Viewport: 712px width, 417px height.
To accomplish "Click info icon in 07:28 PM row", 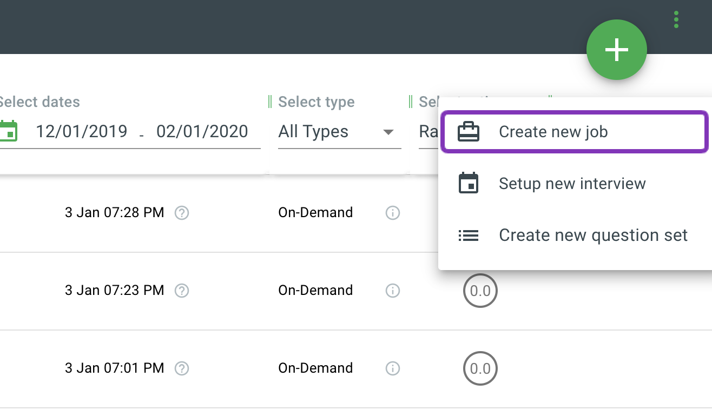I will coord(392,213).
